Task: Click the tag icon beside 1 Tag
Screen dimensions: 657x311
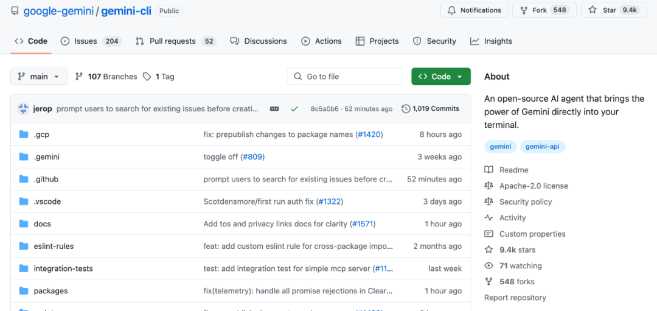Action: (x=147, y=77)
